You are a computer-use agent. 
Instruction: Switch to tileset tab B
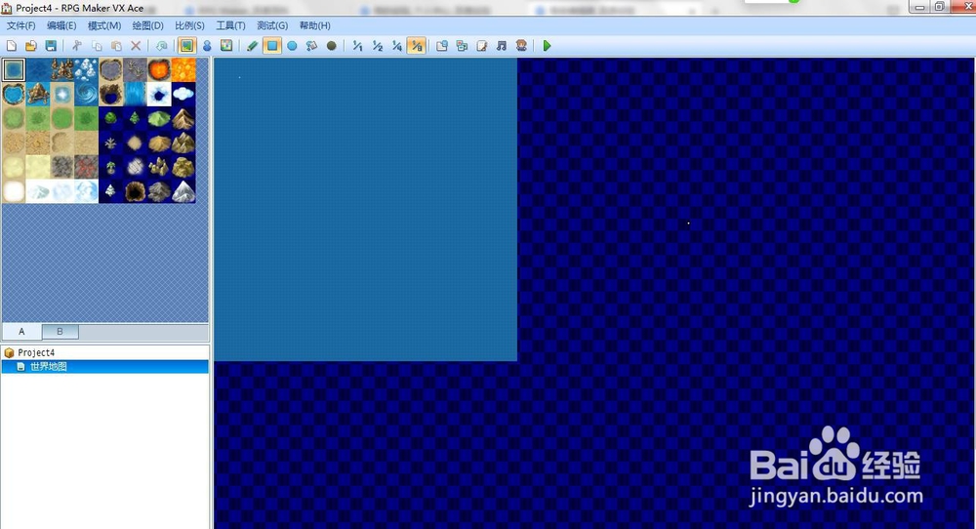[x=60, y=331]
